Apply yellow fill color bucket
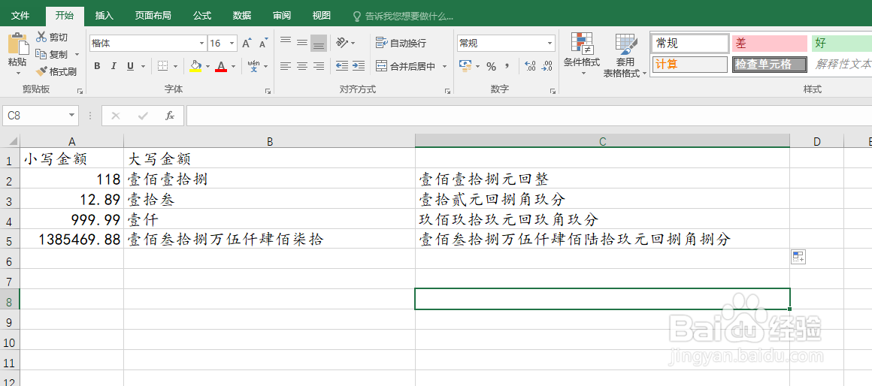Screen dimensions: 872x386 point(195,66)
